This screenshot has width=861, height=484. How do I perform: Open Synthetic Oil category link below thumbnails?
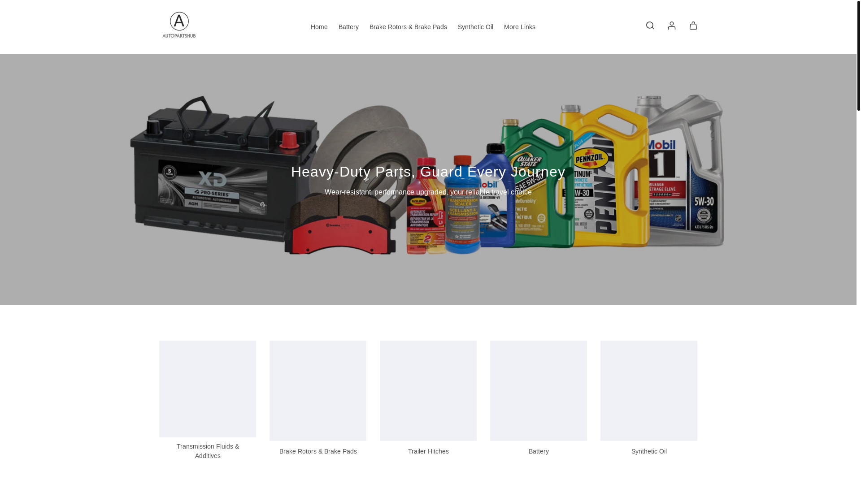pyautogui.click(x=649, y=451)
